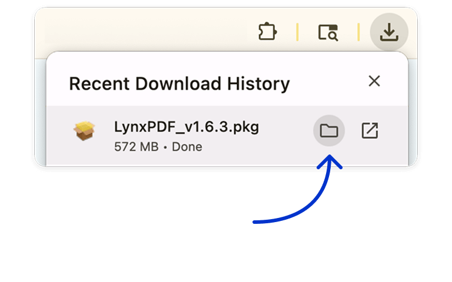
Task: Show LynxPDF package in folder
Action: pos(328,130)
